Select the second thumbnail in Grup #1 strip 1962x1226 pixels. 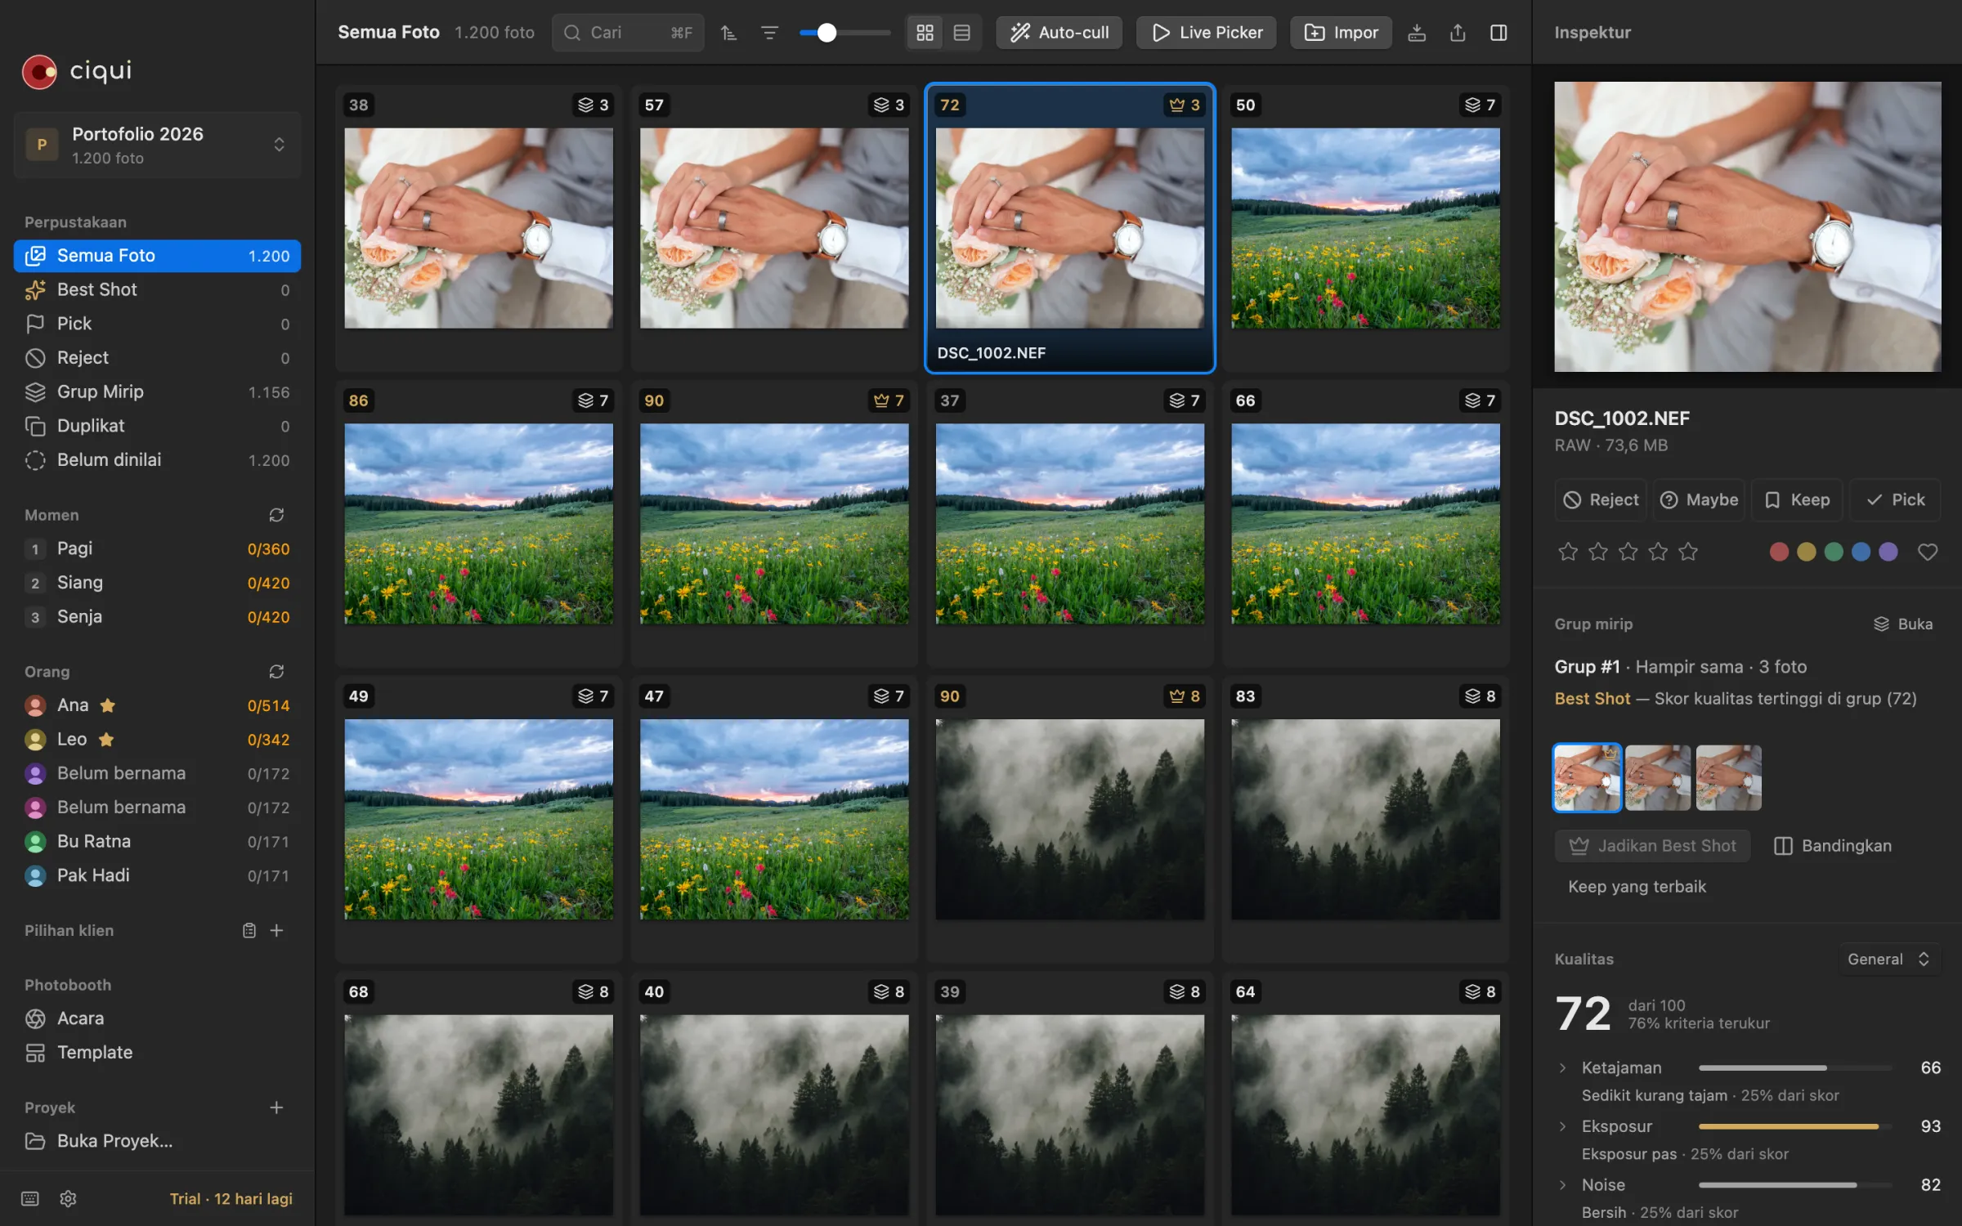pos(1657,777)
